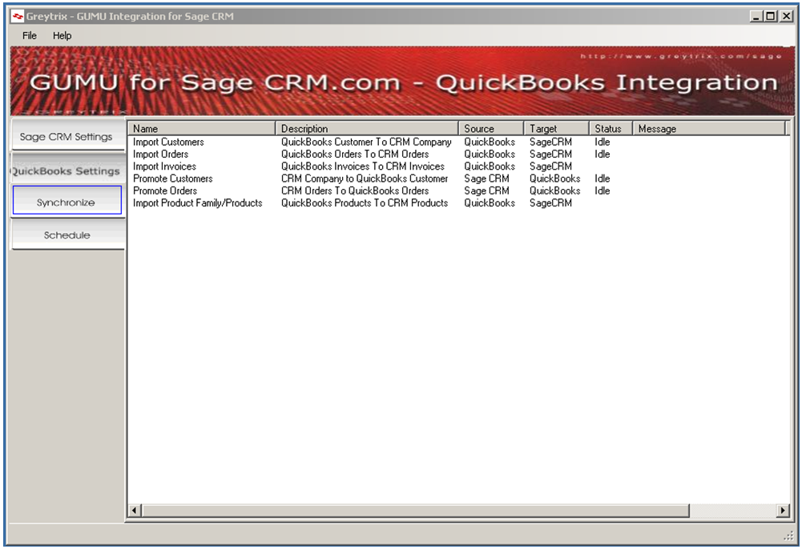The width and height of the screenshot is (802, 549).
Task: Open the File menu
Action: coord(29,36)
